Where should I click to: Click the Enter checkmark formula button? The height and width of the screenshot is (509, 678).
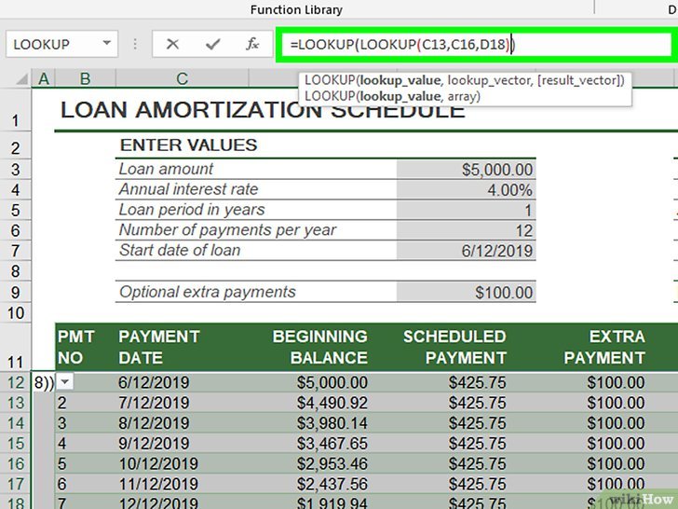pos(212,44)
